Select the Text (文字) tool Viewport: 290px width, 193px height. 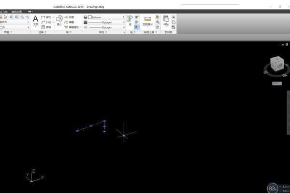(x=35, y=20)
